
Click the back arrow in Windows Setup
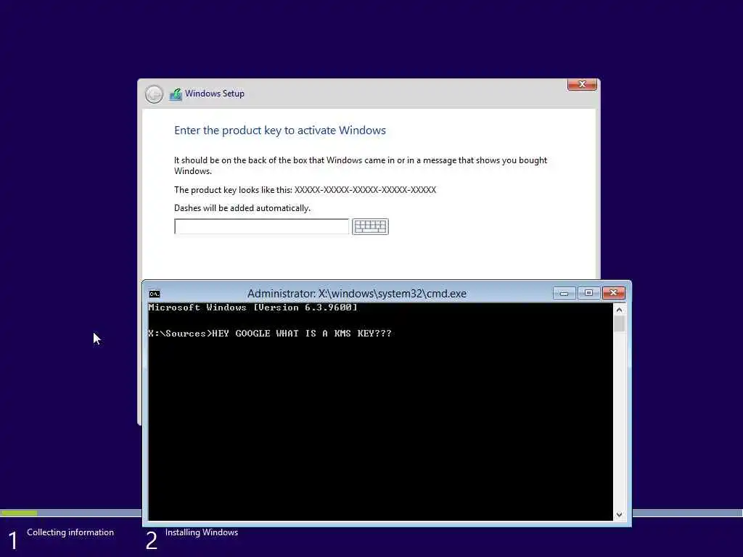[154, 94]
